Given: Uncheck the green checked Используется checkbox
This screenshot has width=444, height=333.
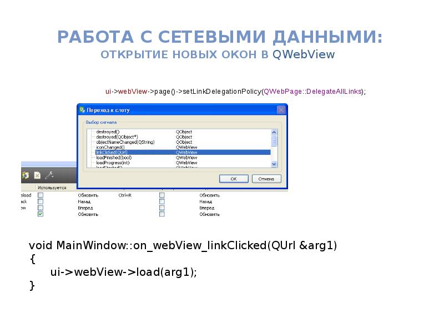Looking at the screenshot, I should pos(41,214).
